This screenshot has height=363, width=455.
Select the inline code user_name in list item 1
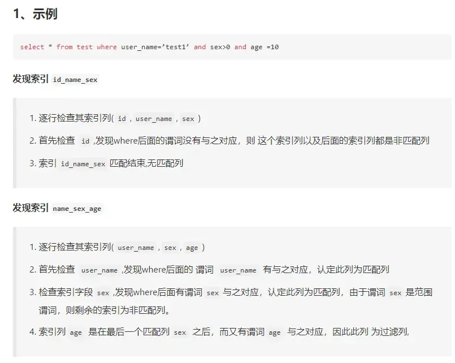pos(153,118)
